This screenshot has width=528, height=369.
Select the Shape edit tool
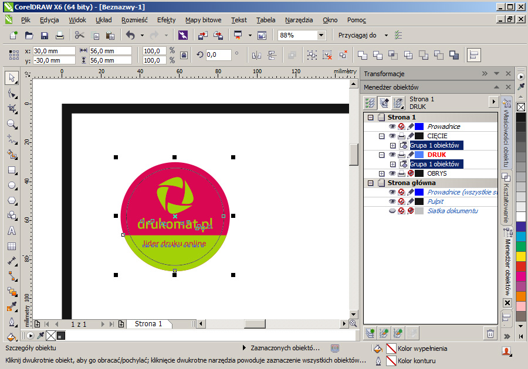point(12,93)
